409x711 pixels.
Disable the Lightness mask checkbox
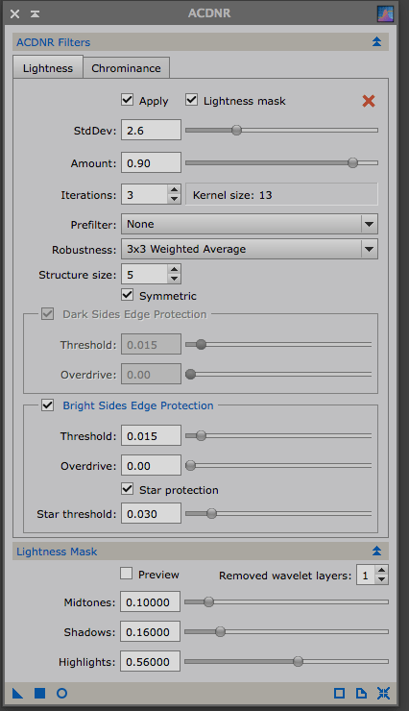tap(192, 100)
